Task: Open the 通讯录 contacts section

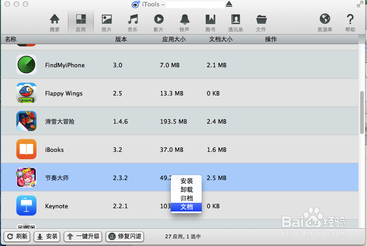Action: (x=235, y=23)
